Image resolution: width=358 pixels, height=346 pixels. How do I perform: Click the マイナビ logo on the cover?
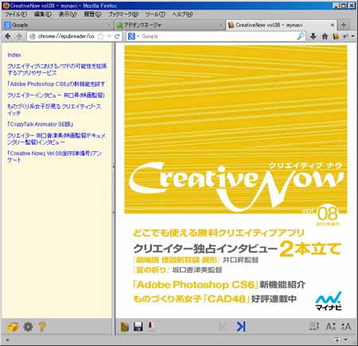point(329,301)
